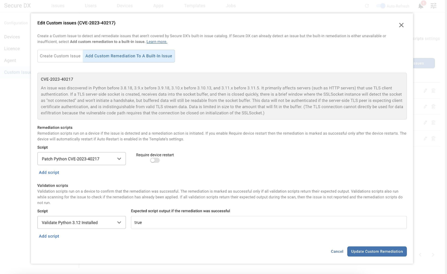
Task: Click the notifications bell icon
Action: 420,6
